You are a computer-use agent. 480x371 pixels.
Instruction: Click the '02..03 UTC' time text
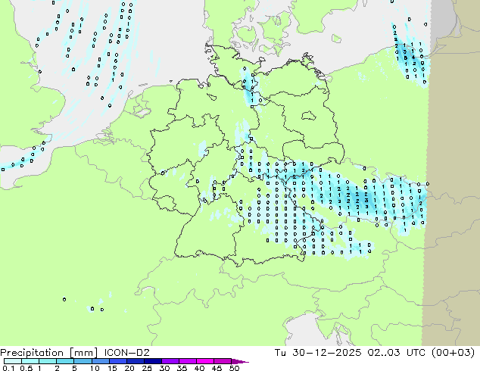point(396,353)
